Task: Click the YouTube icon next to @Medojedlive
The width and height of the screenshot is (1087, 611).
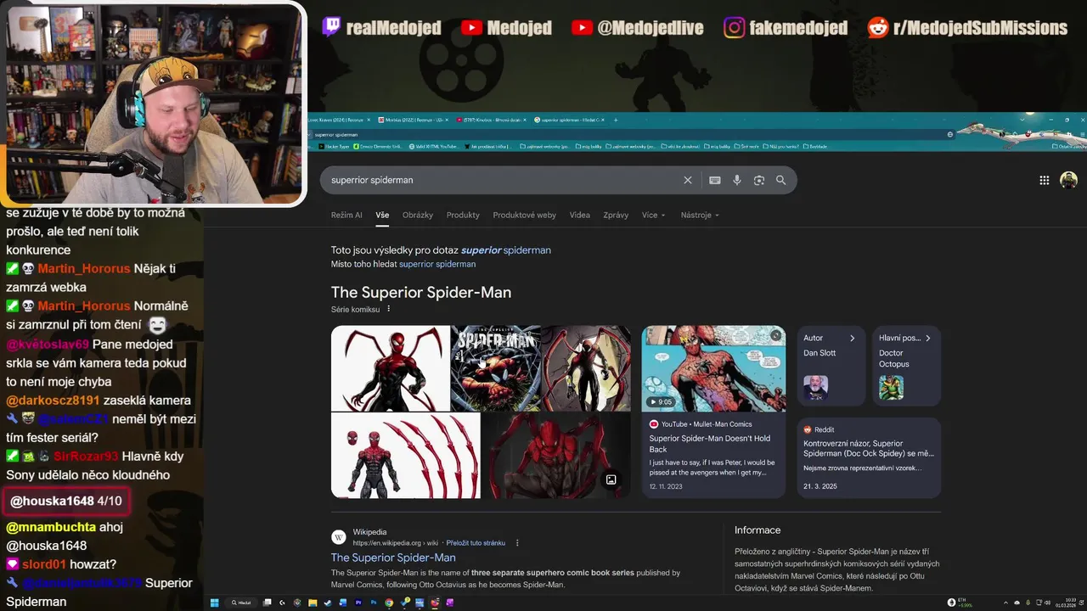Action: click(x=582, y=27)
